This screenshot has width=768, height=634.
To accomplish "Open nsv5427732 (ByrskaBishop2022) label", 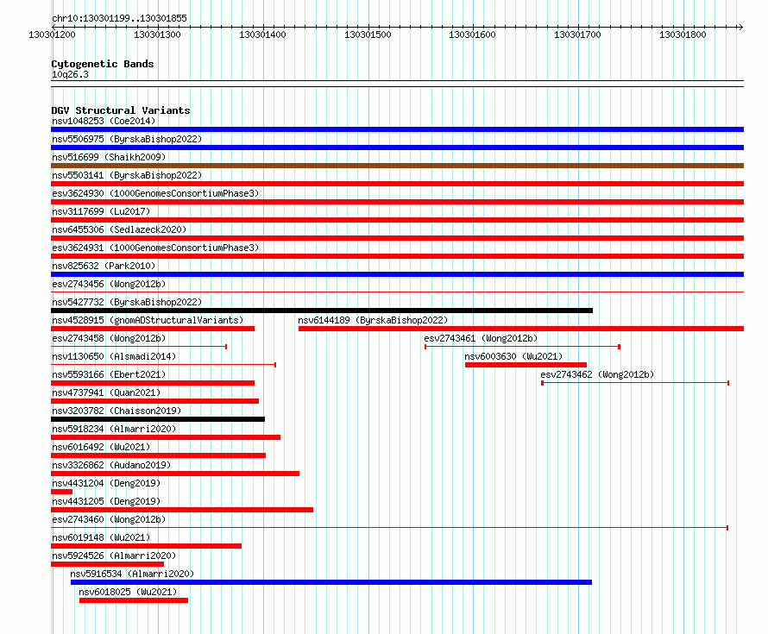I will pos(127,302).
